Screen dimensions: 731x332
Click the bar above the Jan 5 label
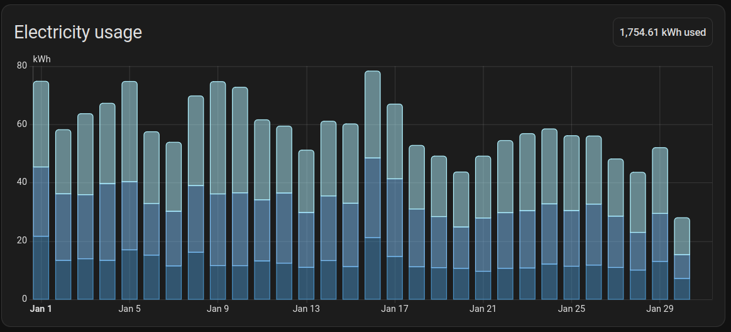129,190
